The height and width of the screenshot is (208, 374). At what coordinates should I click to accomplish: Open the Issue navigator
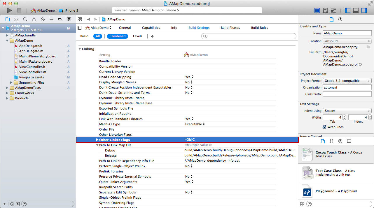[x=34, y=19]
